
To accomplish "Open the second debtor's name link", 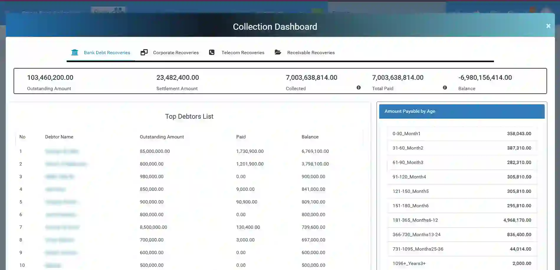I will pos(66,164).
